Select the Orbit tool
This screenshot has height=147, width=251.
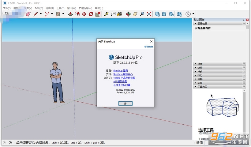point(128,14)
